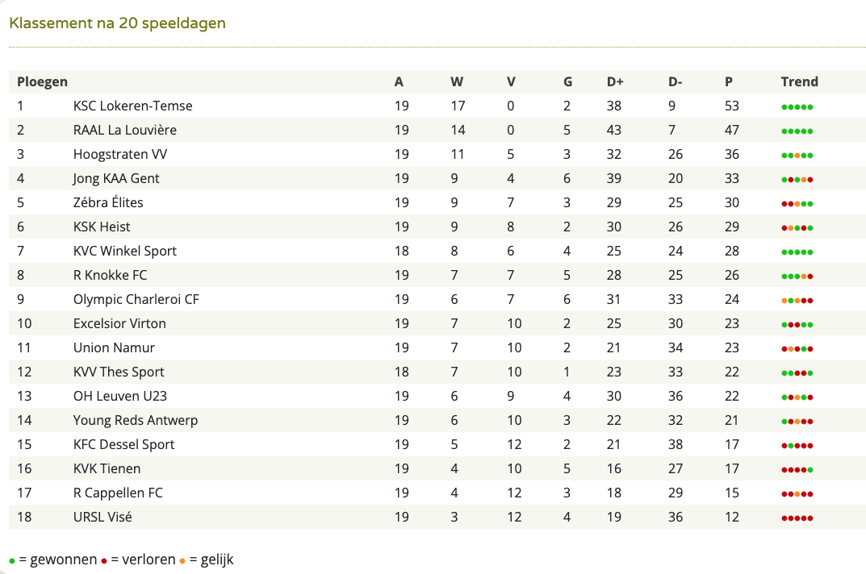Select the Young Reds Antwerp team name
This screenshot has width=866, height=574.
tap(136, 420)
